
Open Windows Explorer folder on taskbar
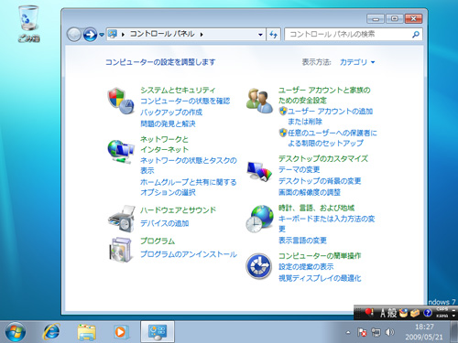click(x=87, y=332)
